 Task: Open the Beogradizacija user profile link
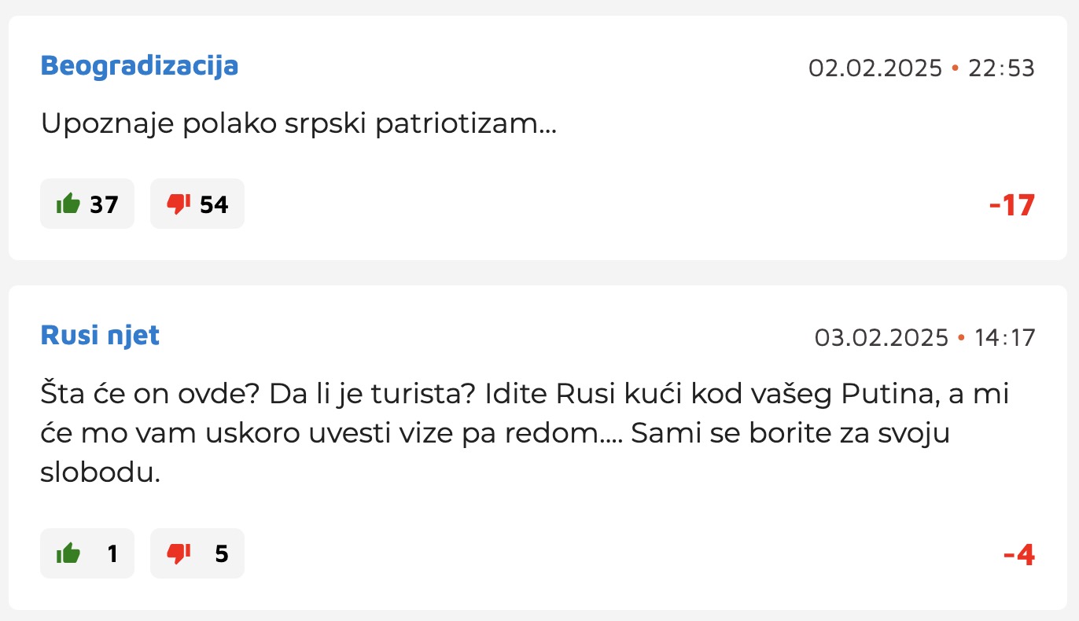click(x=139, y=66)
